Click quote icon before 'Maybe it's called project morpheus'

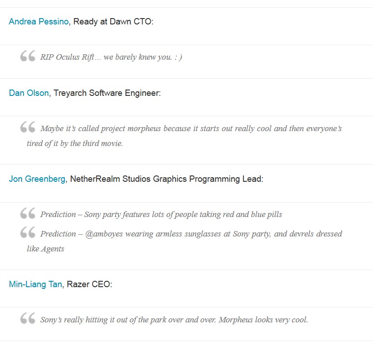(28, 128)
